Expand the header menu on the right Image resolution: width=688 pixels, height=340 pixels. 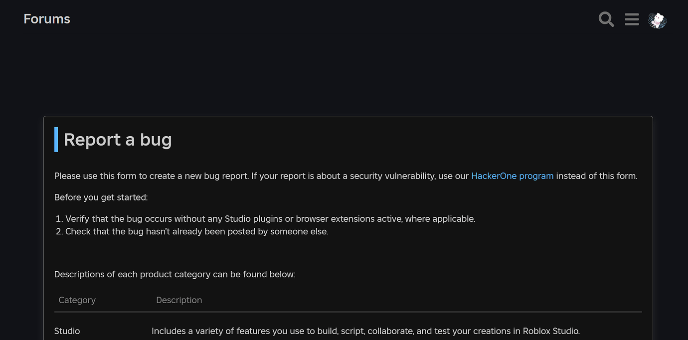[632, 19]
